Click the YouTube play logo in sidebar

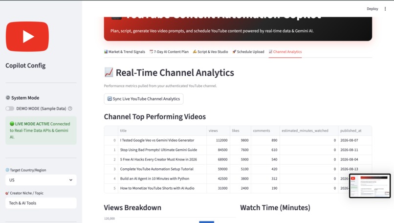click(x=27, y=37)
